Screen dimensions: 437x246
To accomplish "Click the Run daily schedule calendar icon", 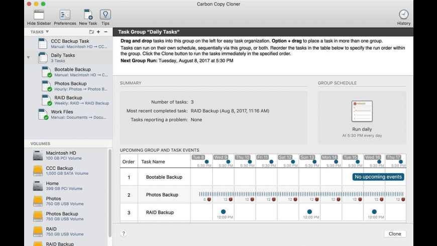I will click(x=362, y=111).
